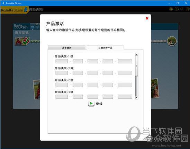
Task: Minimize the Rosetta Stone window
Action: [169, 3]
